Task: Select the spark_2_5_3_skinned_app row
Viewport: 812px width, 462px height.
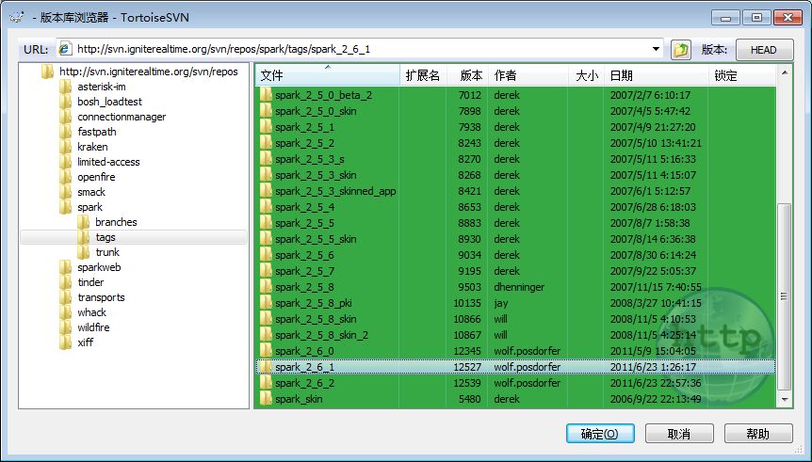Action: tap(516, 191)
